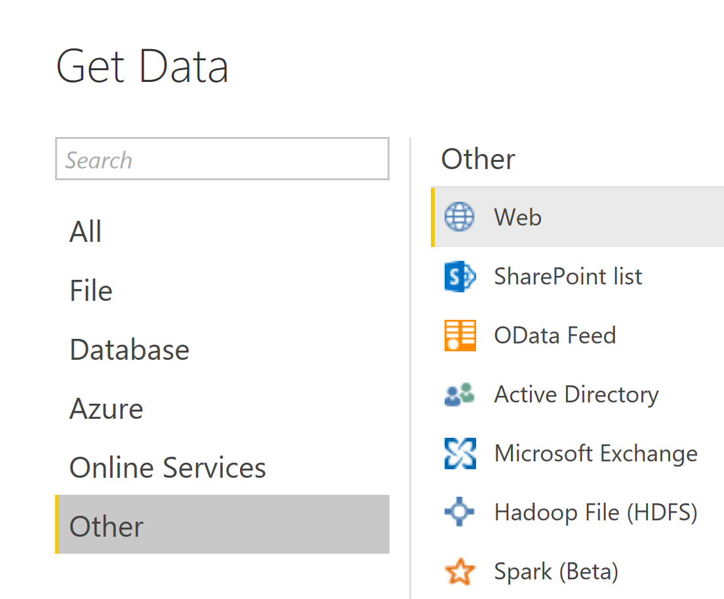
Task: Click inside the Search field
Action: pos(222,159)
